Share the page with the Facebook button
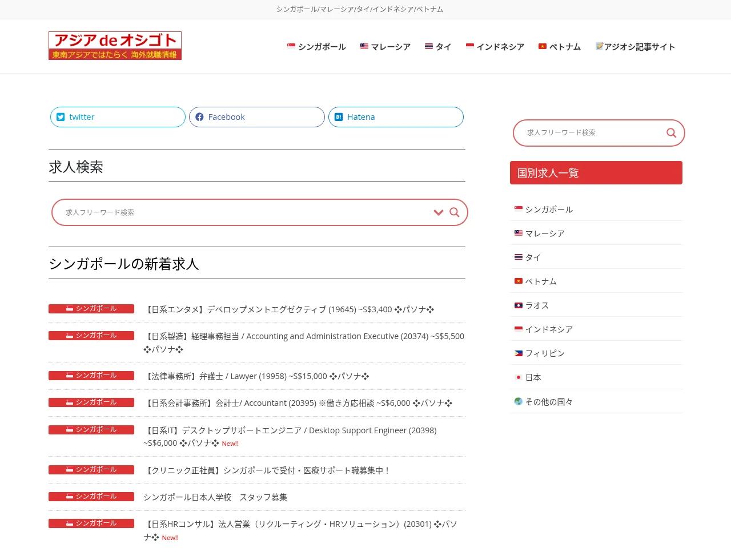 [257, 117]
